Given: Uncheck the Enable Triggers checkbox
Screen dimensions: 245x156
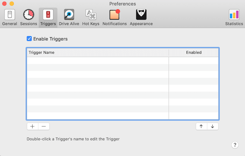Looking at the screenshot, I should click(29, 39).
